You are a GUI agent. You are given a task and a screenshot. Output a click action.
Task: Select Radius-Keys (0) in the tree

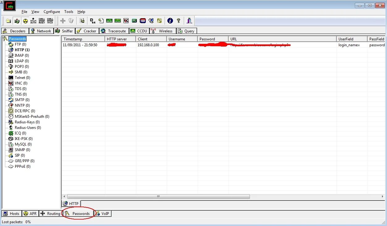tap(27, 122)
